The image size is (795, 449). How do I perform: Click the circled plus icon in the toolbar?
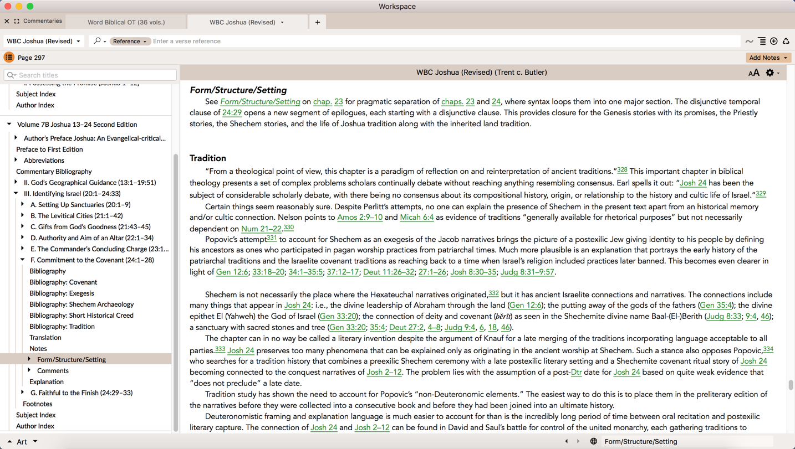(x=774, y=41)
